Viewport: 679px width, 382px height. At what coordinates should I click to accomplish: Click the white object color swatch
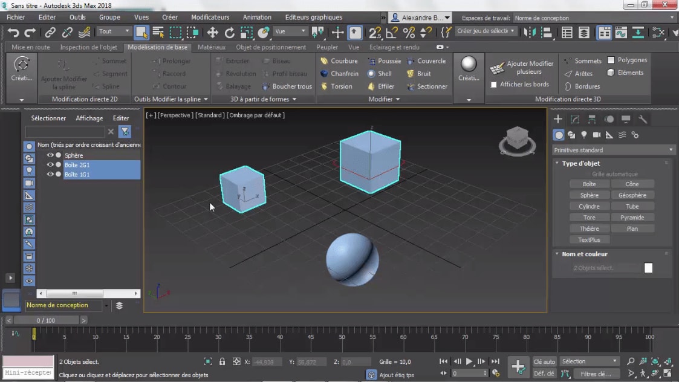coord(648,268)
